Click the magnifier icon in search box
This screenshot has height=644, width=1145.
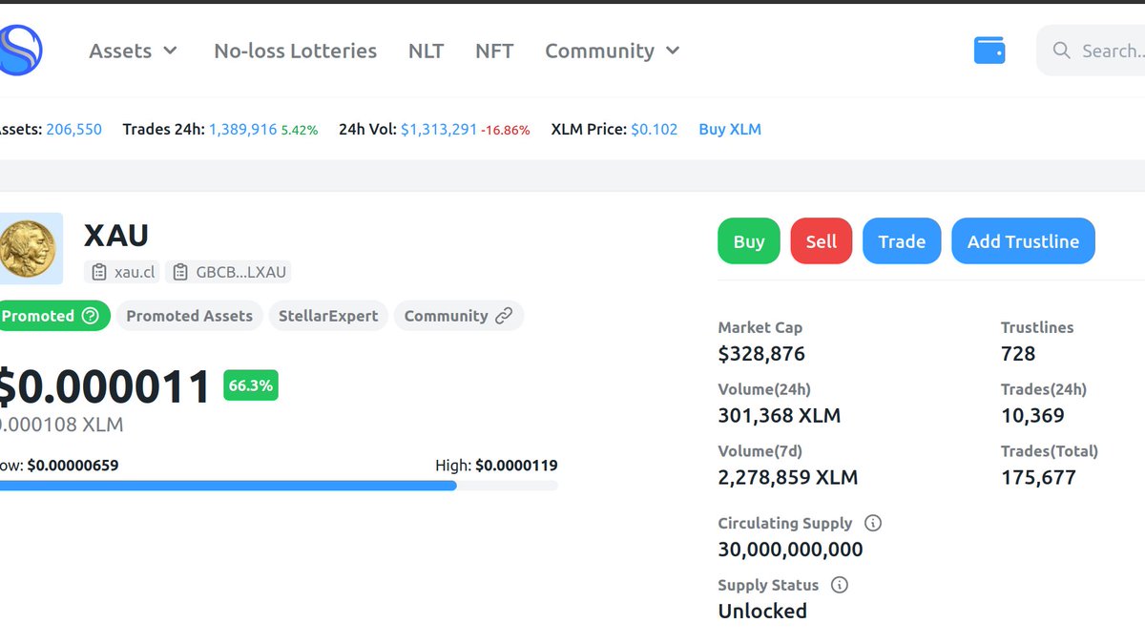[x=1061, y=51]
